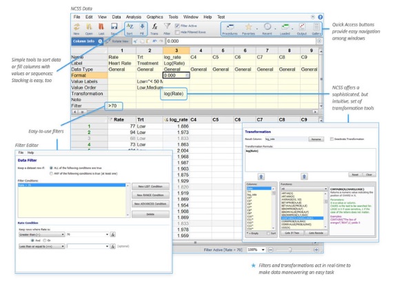Open the Loaded dropdown arrow

[x=292, y=29]
